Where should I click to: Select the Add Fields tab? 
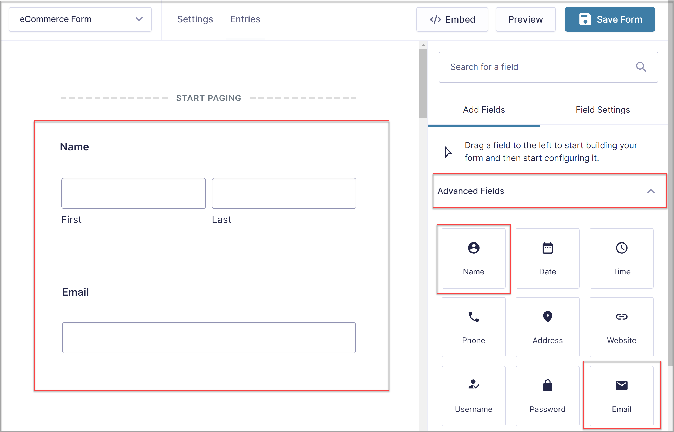tap(484, 110)
